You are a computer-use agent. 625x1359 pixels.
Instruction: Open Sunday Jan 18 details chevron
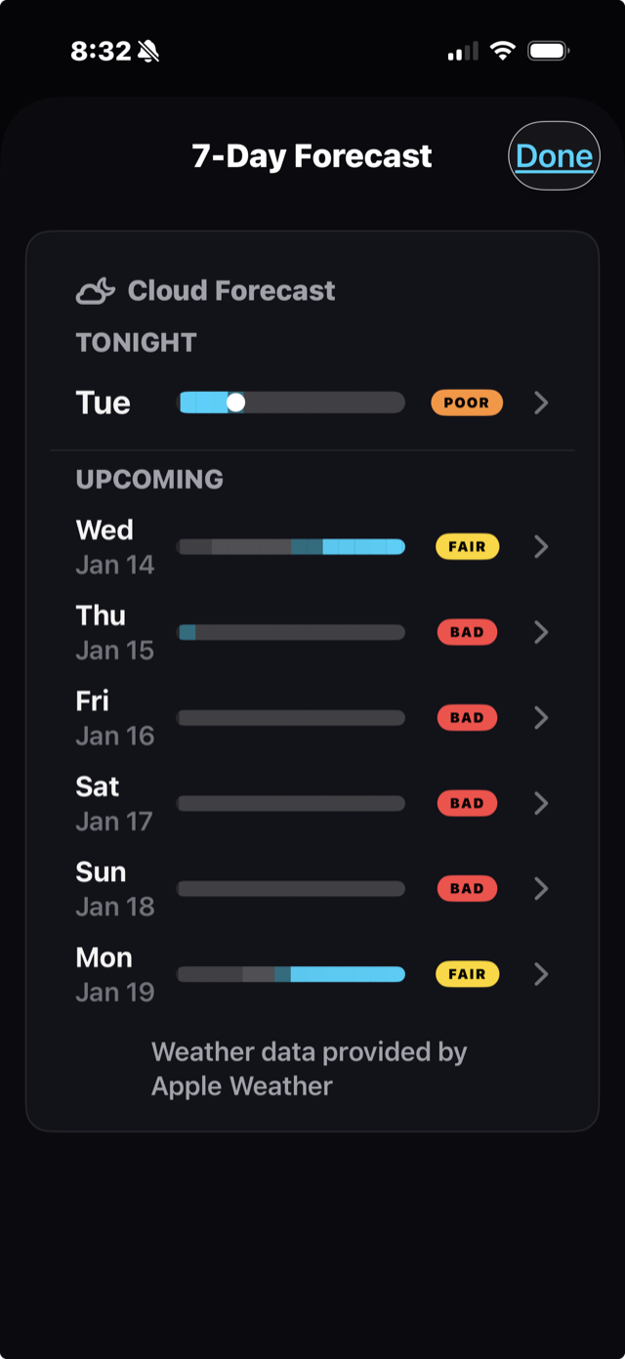(x=541, y=888)
